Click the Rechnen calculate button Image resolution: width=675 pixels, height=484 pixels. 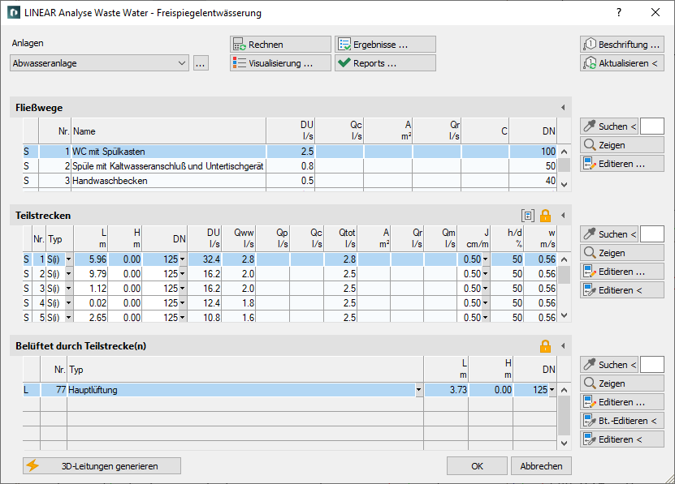click(280, 45)
